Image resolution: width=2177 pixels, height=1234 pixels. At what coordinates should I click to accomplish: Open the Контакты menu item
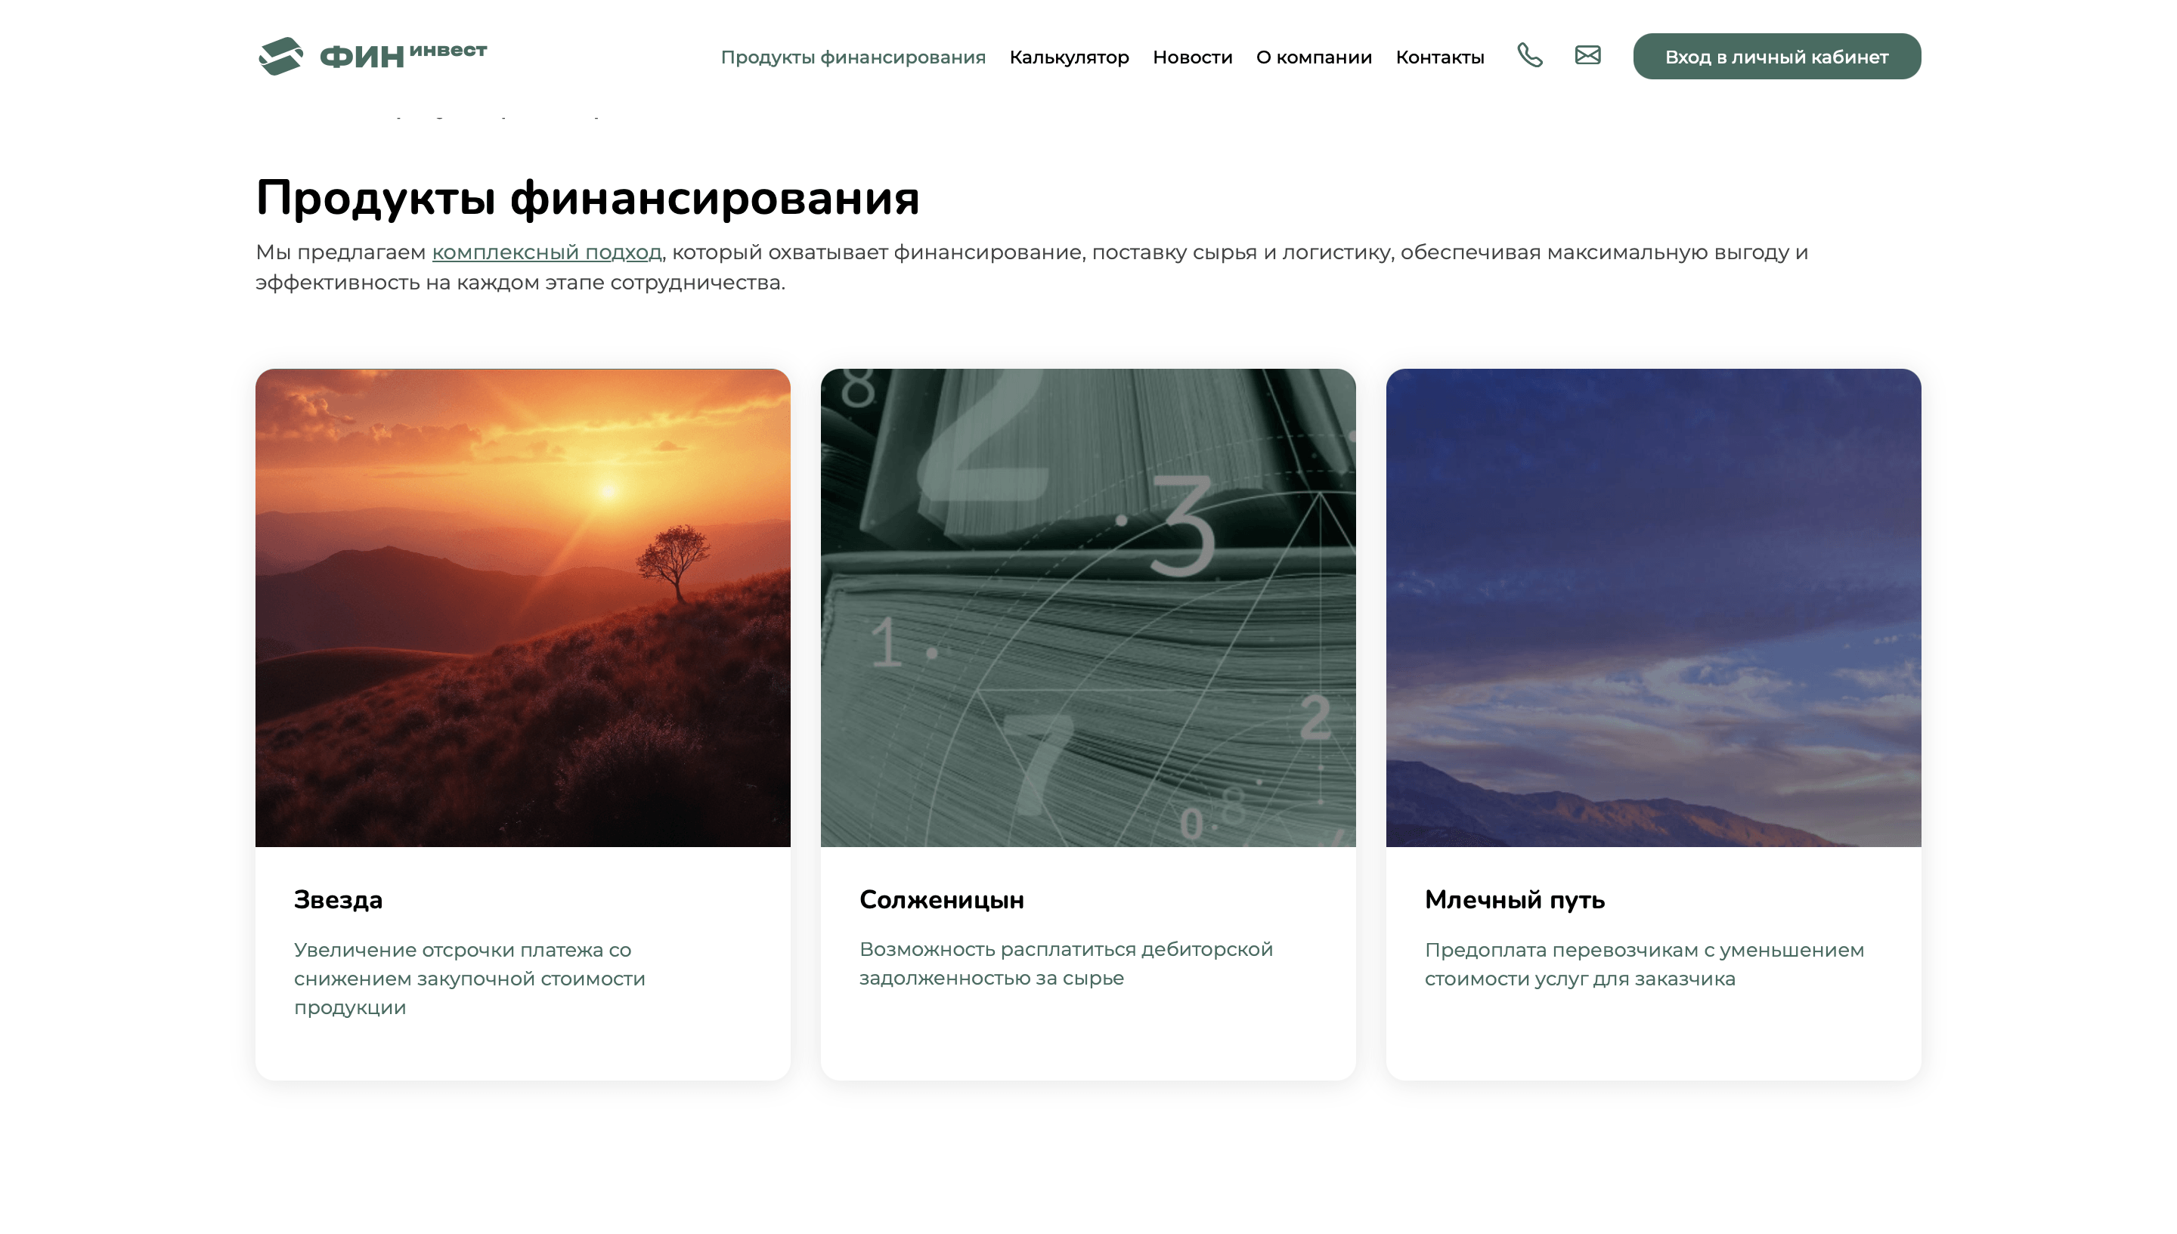[1439, 57]
